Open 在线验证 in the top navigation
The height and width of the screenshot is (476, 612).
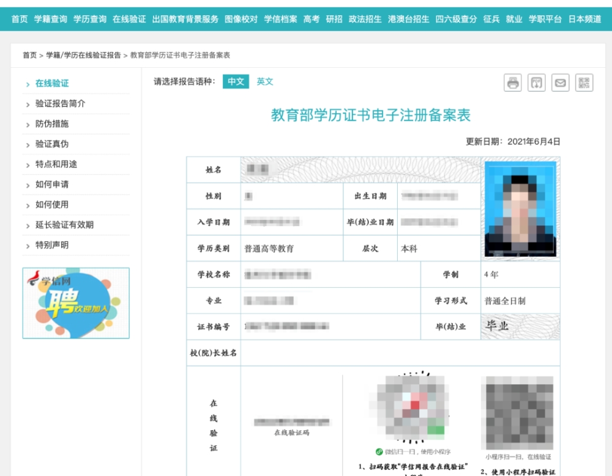tap(129, 19)
